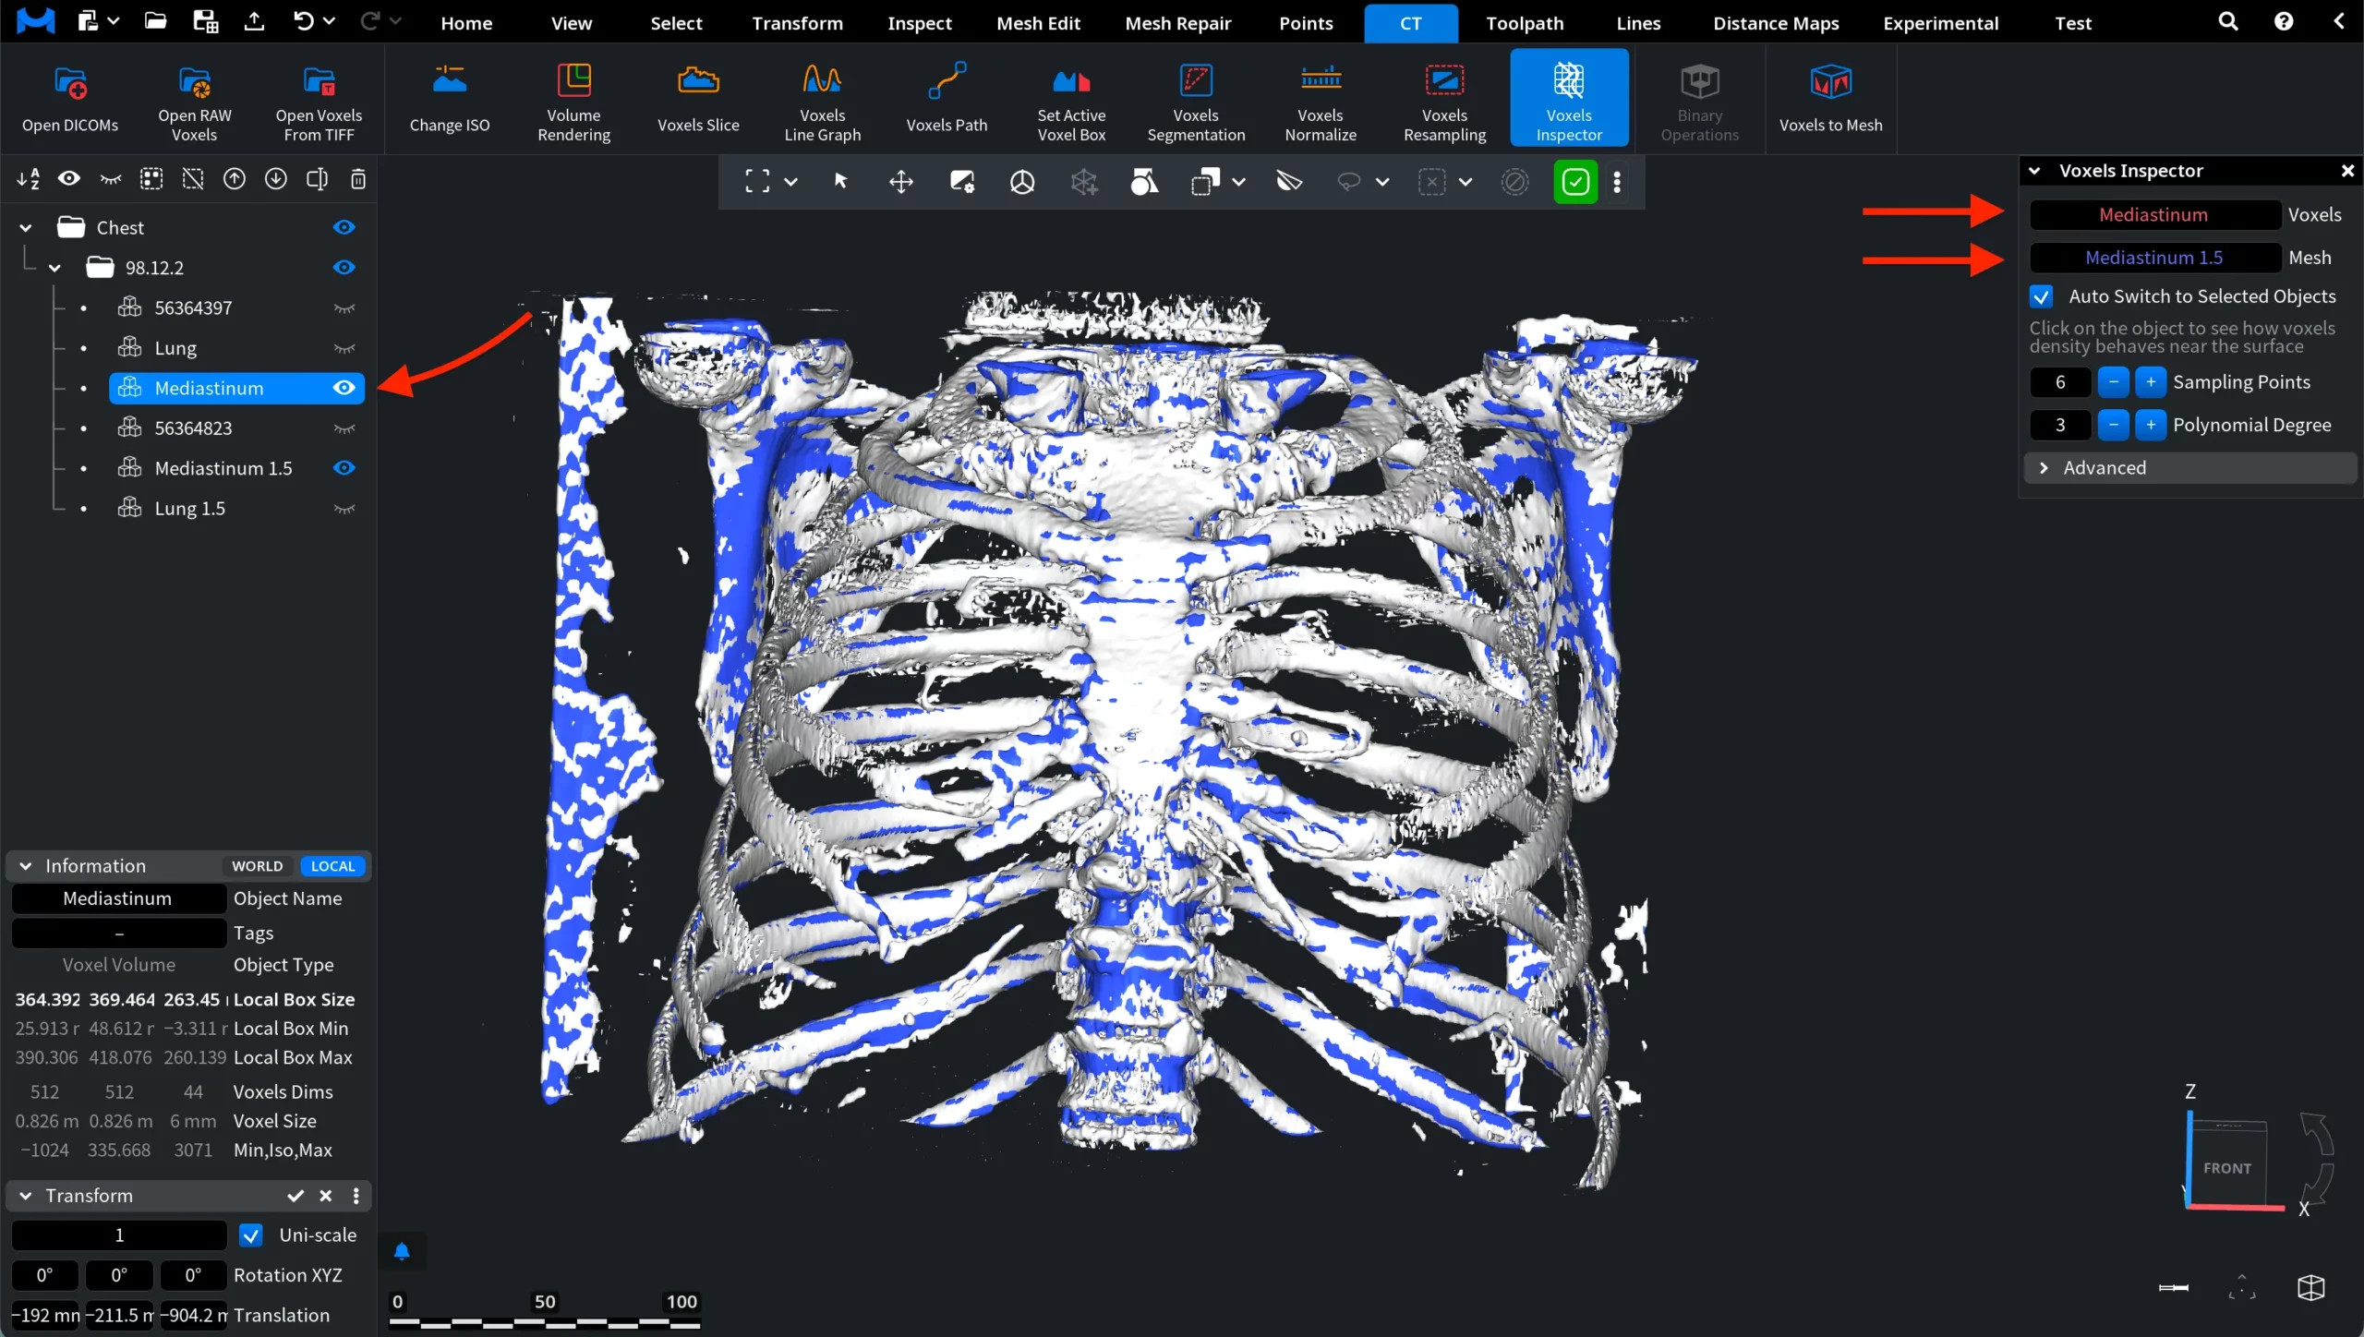This screenshot has height=1337, width=2364.
Task: Switch to the Points tab
Action: click(1306, 23)
